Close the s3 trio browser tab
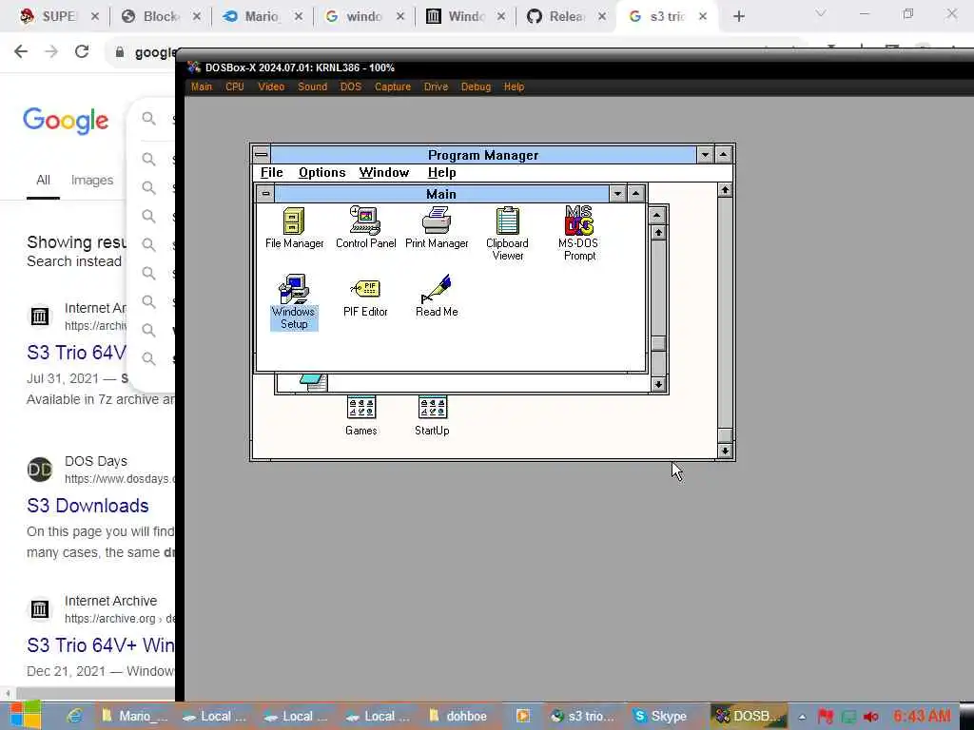The height and width of the screenshot is (730, 974). [x=703, y=16]
